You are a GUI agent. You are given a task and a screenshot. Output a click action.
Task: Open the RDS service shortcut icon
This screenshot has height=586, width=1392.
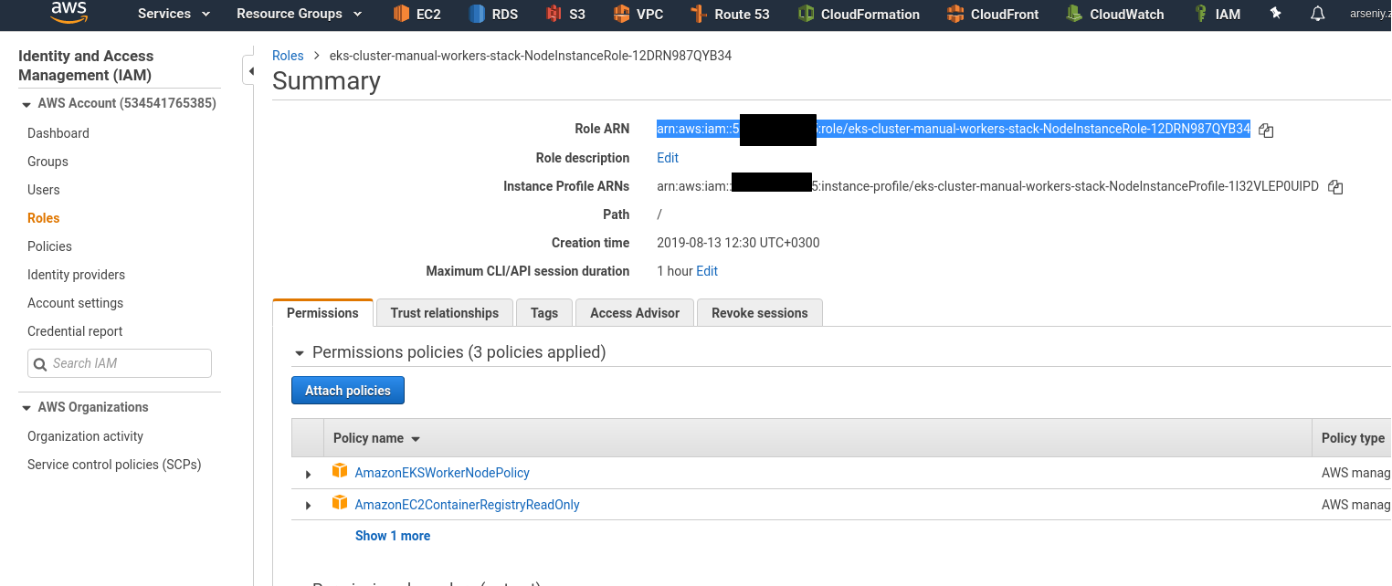point(477,14)
